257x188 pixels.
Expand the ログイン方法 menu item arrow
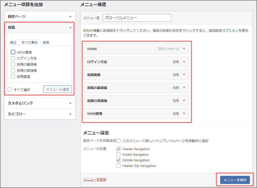point(184,62)
